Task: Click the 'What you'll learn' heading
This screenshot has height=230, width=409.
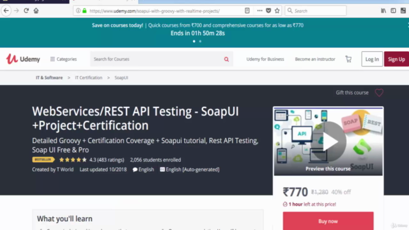Action: [65, 218]
